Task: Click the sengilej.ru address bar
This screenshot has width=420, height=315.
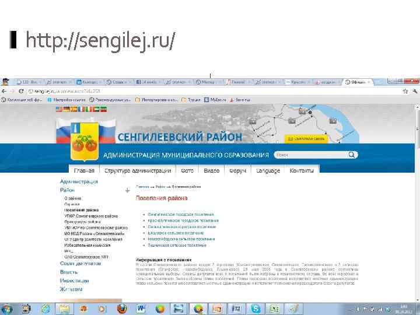Action: coord(214,92)
